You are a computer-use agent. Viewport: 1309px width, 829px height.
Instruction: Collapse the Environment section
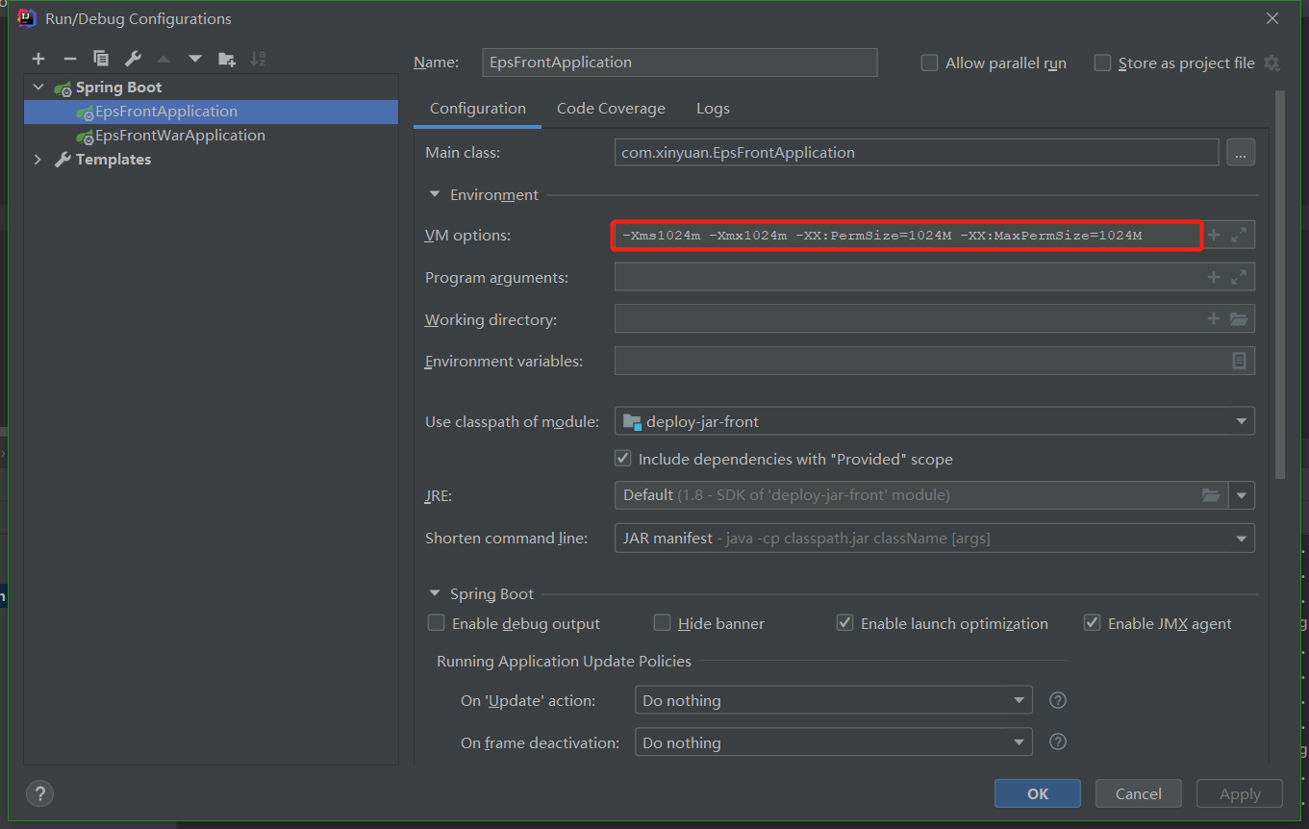[x=435, y=194]
